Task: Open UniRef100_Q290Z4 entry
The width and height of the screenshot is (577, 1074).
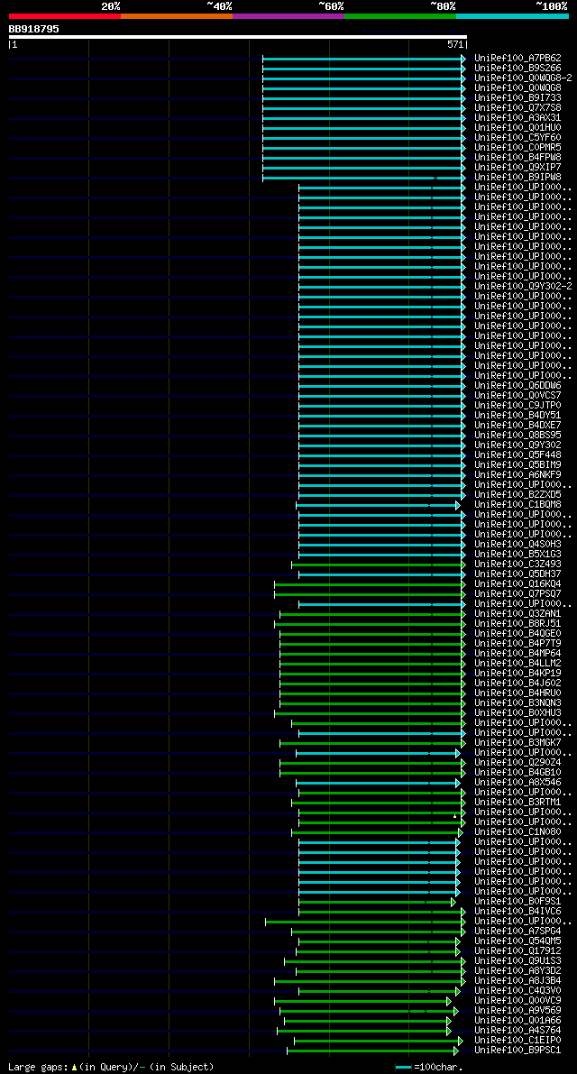Action: pos(517,762)
